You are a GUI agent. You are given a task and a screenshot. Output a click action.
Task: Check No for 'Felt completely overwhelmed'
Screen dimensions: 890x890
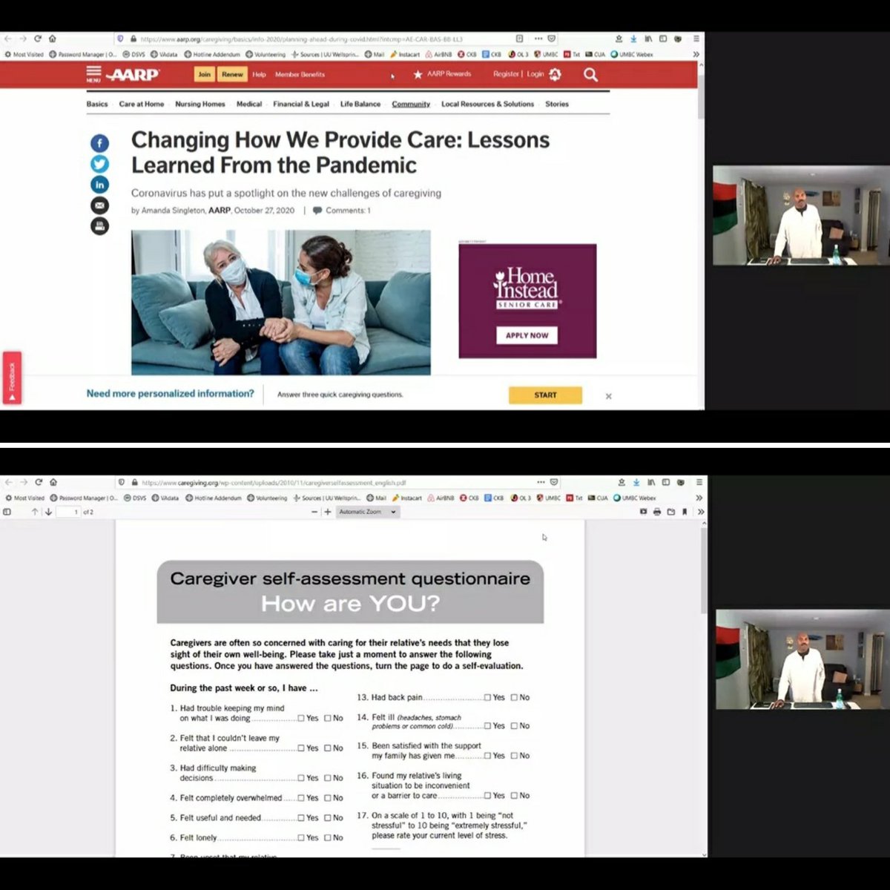(x=328, y=798)
